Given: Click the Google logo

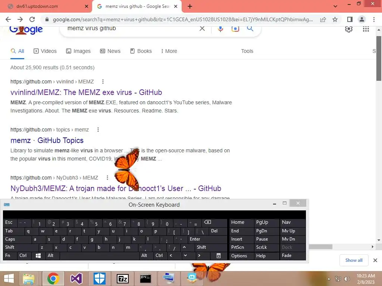Looking at the screenshot, I should pos(26,30).
